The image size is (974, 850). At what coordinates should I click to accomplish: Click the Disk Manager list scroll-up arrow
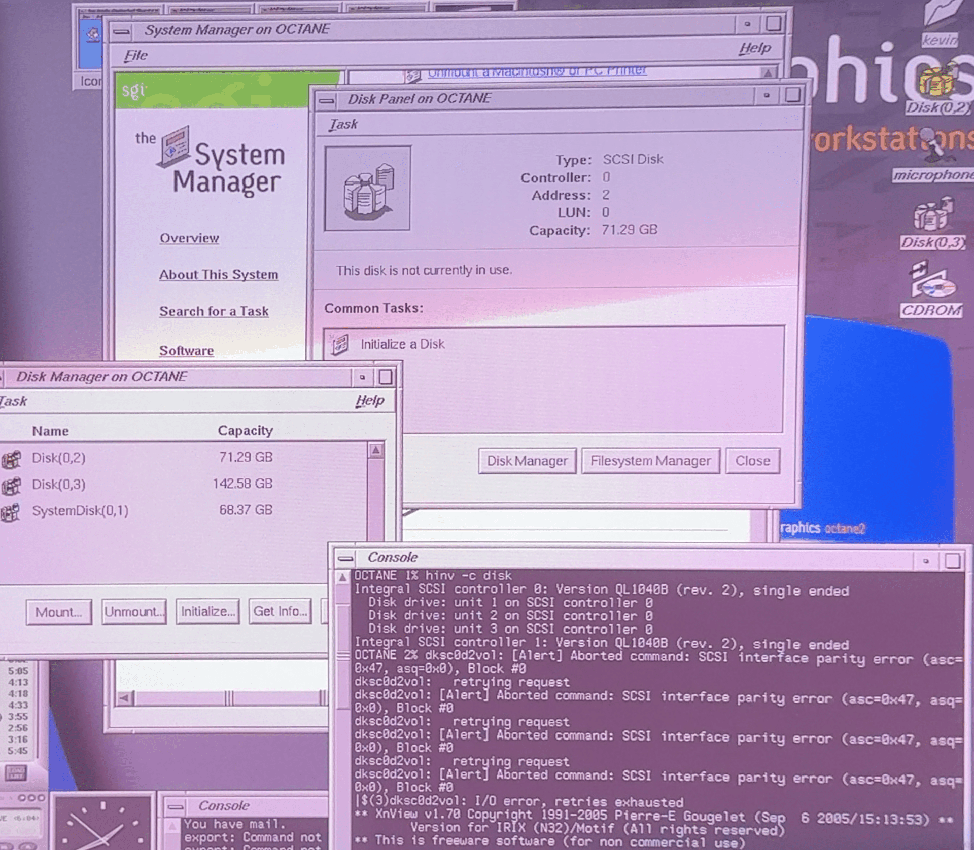click(376, 450)
